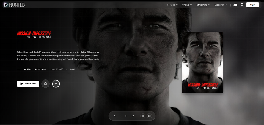Expand the Streaming dropdown menu
Viewport: 264px width, 125px height.
203,5
